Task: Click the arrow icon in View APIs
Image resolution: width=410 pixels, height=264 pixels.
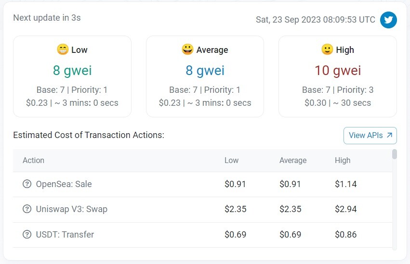Action: pos(389,135)
